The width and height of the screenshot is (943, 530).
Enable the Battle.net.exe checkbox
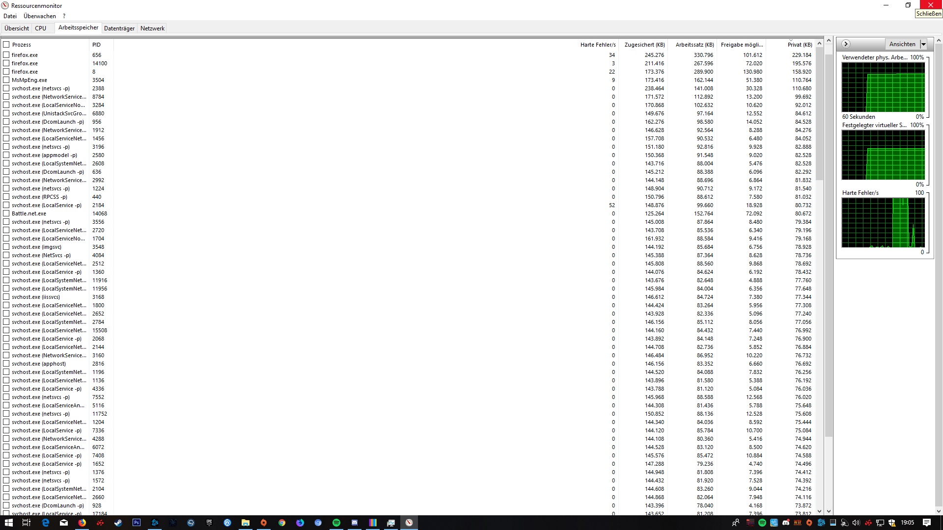[6, 213]
